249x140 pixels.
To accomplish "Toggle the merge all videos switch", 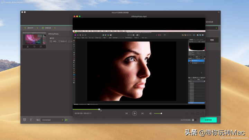I will [194, 120].
